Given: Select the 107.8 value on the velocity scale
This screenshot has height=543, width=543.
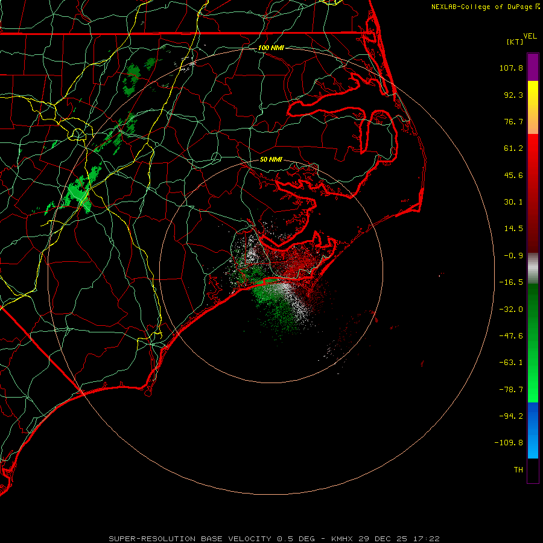Looking at the screenshot, I should click(511, 68).
